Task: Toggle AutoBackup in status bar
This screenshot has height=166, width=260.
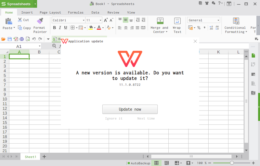Action: tap(139, 163)
